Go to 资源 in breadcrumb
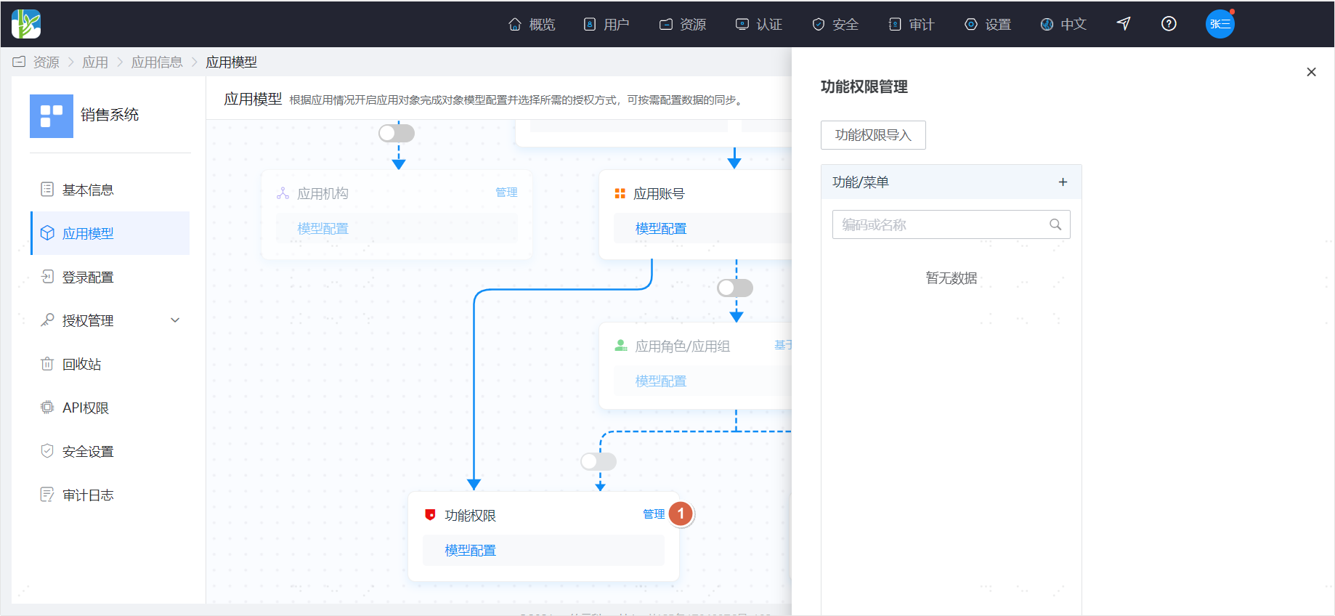 tap(46, 62)
